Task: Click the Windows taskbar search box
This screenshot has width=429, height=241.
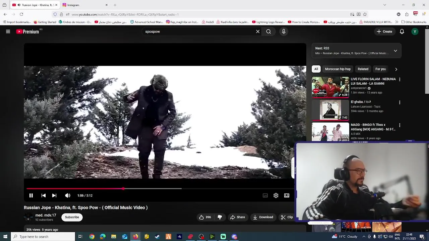Action: point(43,237)
